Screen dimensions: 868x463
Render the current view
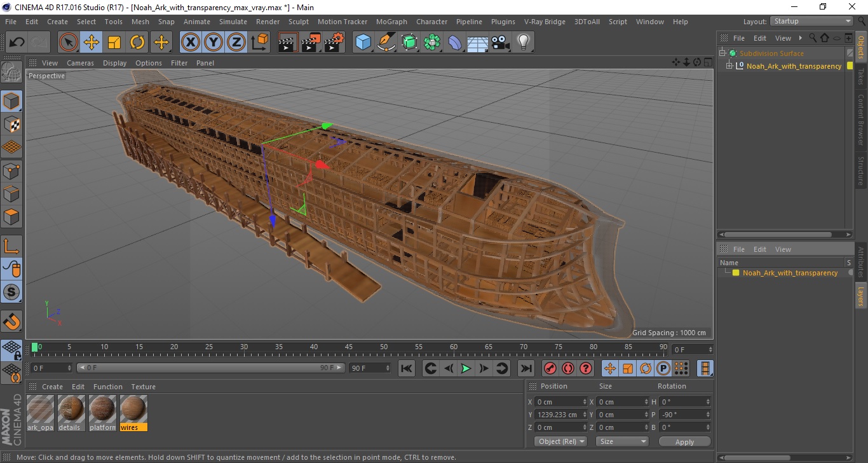pos(288,43)
